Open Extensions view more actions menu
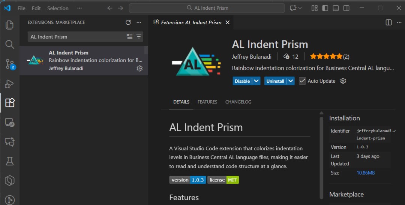 point(139,22)
